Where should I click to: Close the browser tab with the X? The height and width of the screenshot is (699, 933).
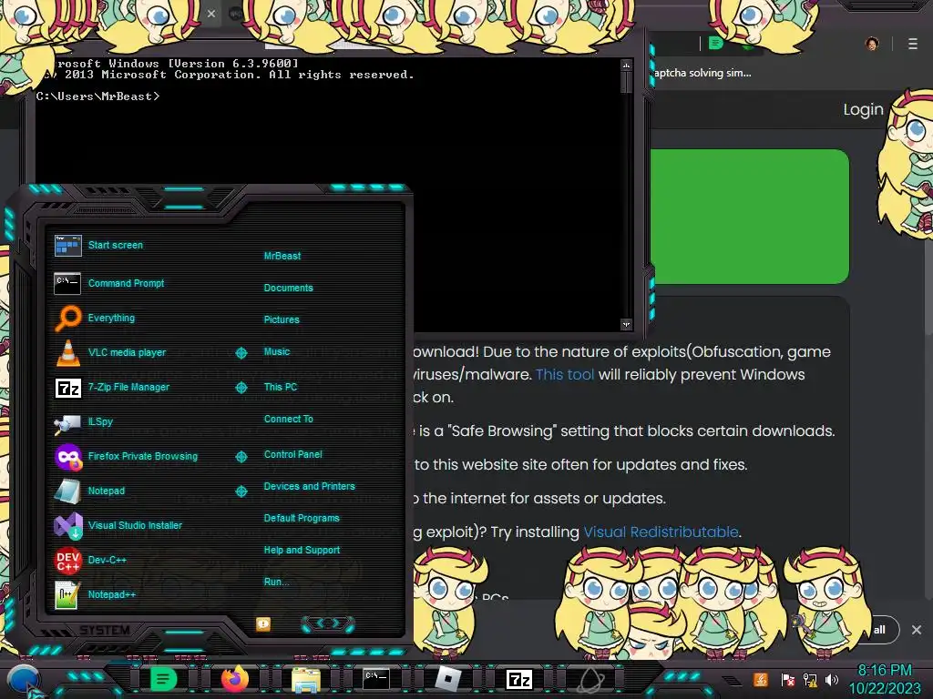pos(211,13)
